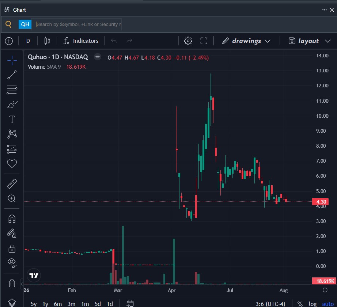This screenshot has height=307, width=337.
Task: Toggle magnet mode snapping
Action: coord(12,219)
